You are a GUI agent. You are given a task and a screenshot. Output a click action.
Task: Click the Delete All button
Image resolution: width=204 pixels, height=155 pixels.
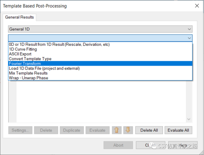(x=149, y=130)
